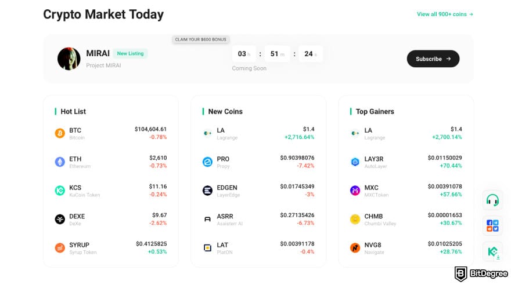The image size is (511, 285).
Task: Click the KuCoin app download icon
Action: click(492, 251)
